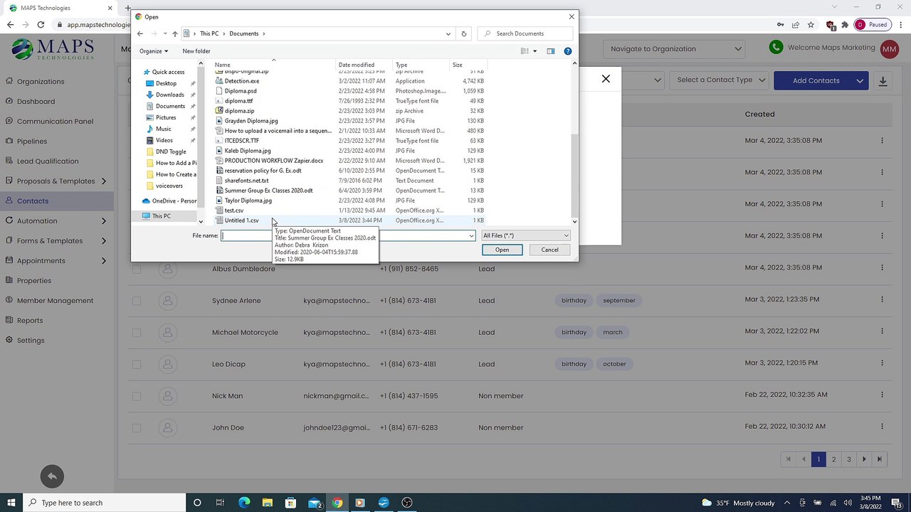Check the box next to John Doe
Viewport: 911px width, 512px height.
tap(137, 427)
